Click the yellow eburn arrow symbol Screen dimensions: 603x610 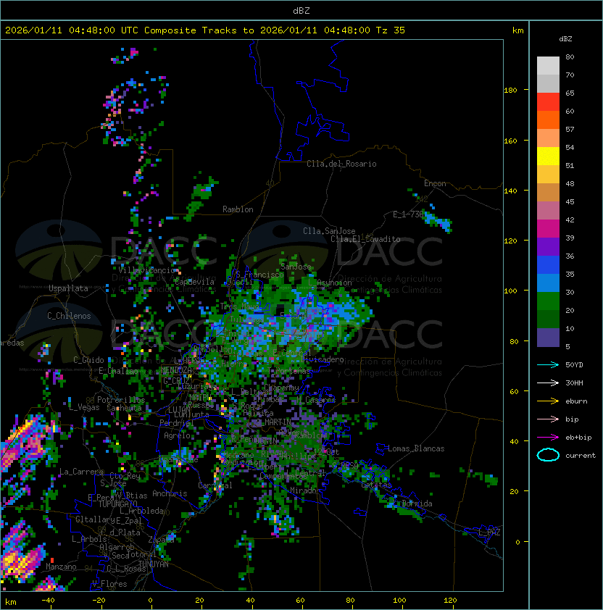548,401
